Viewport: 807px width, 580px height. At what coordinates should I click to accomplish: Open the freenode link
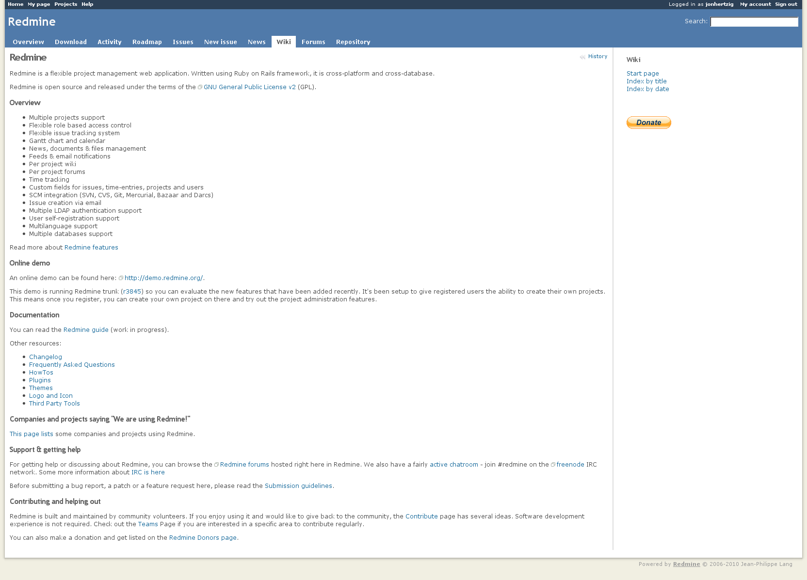[x=570, y=465]
